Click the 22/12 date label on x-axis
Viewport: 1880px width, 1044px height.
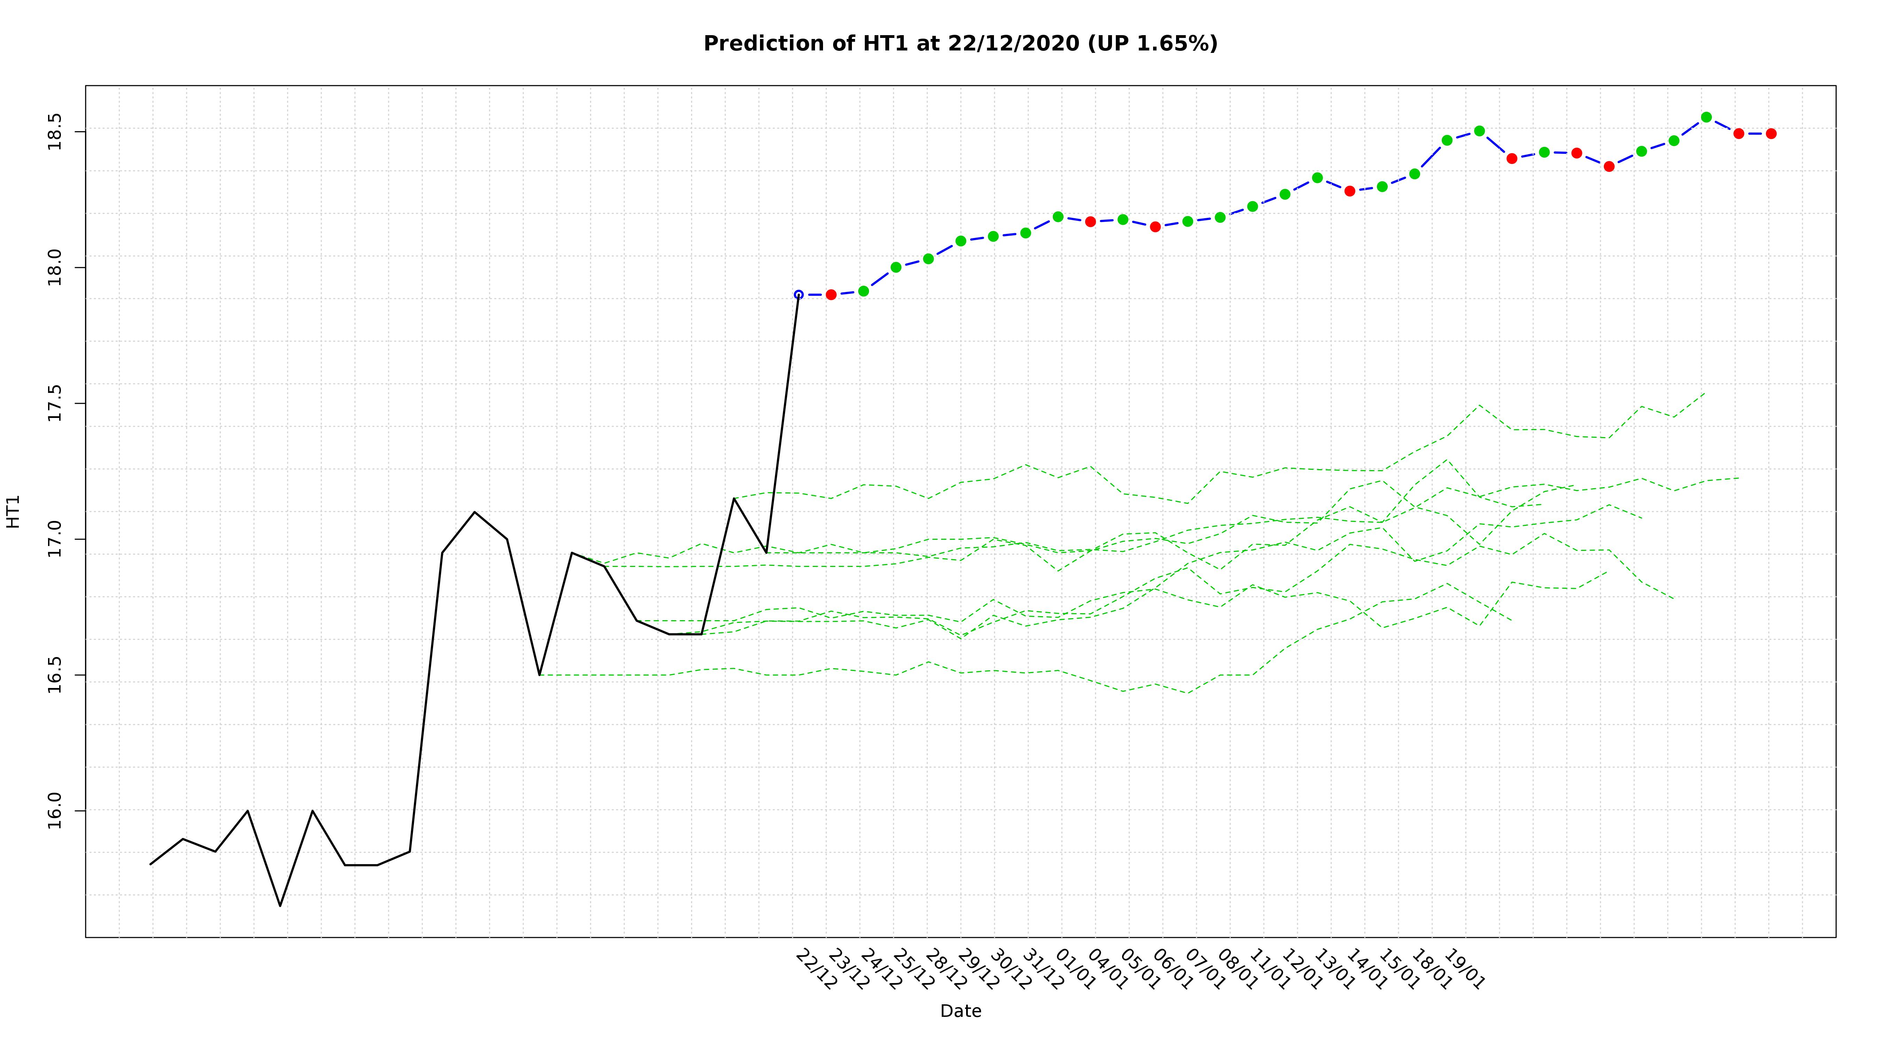[816, 970]
